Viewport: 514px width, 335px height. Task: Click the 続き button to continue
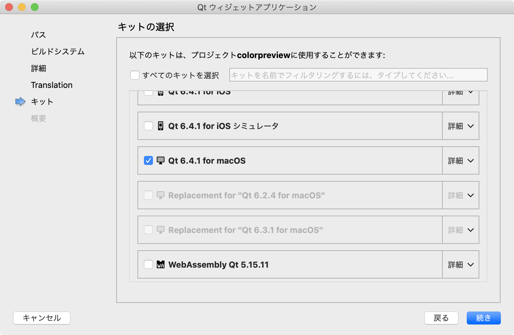click(x=483, y=318)
